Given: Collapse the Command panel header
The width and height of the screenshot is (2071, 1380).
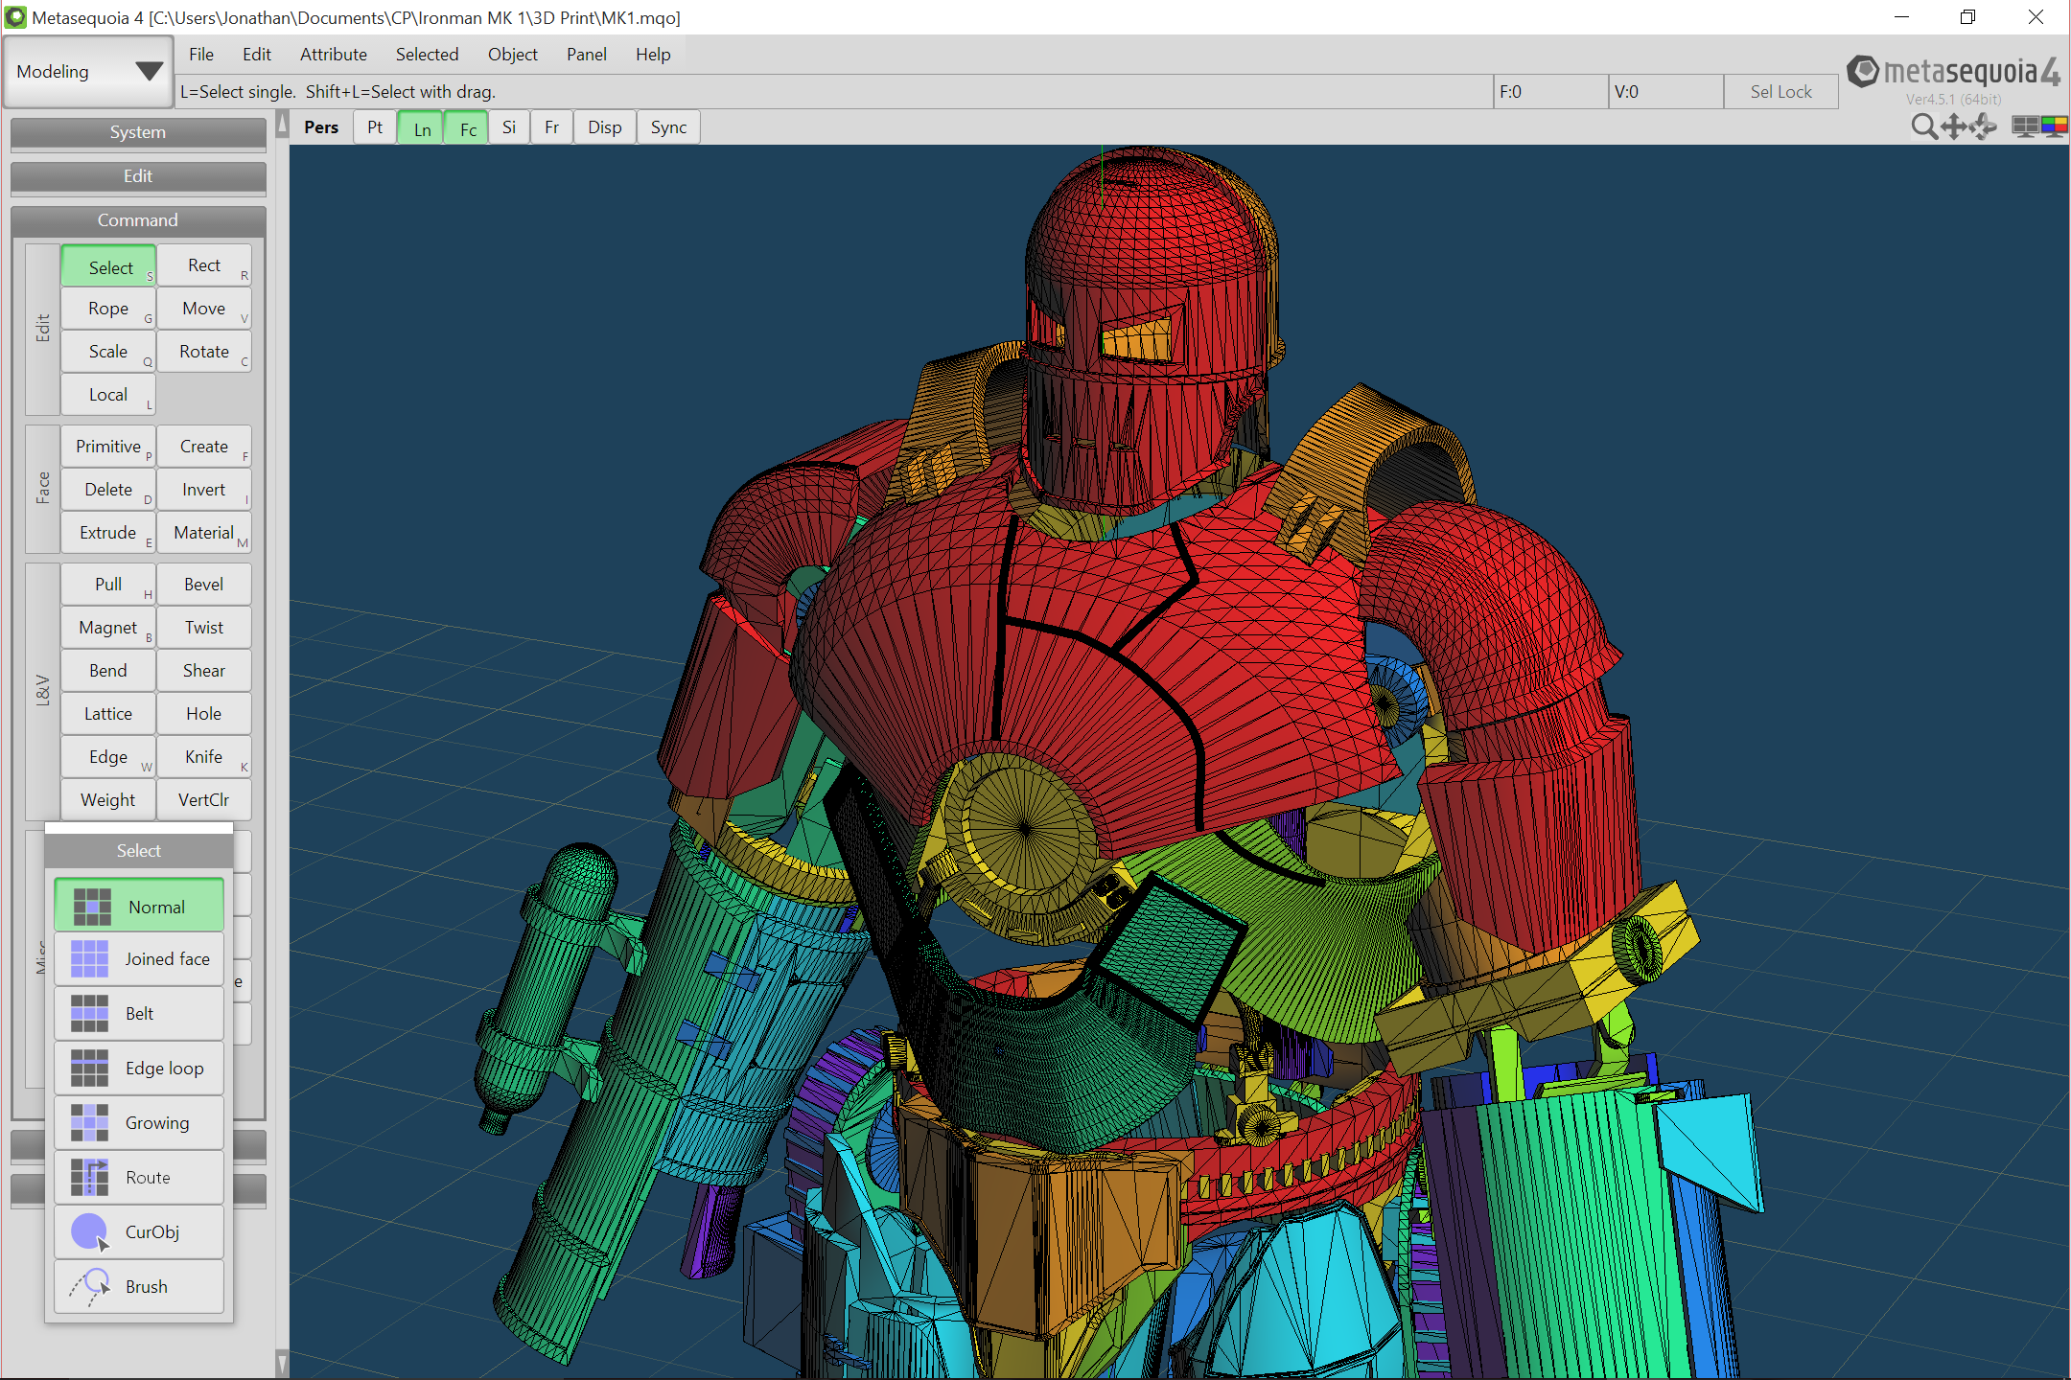Looking at the screenshot, I should tap(138, 220).
